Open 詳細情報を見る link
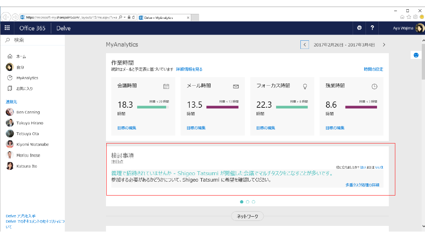This screenshot has height=238, width=425. pos(189,69)
